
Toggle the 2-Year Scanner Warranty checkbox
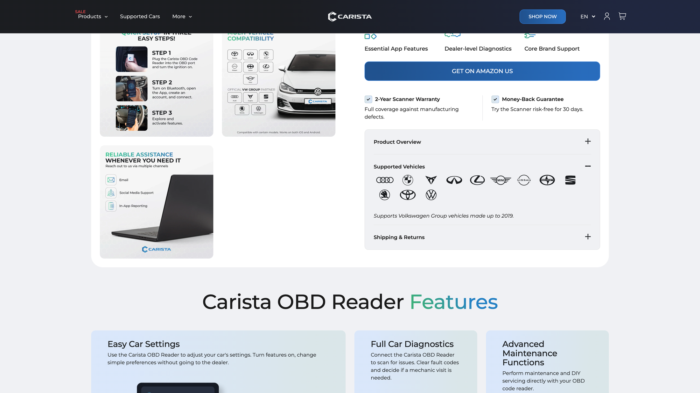(368, 99)
